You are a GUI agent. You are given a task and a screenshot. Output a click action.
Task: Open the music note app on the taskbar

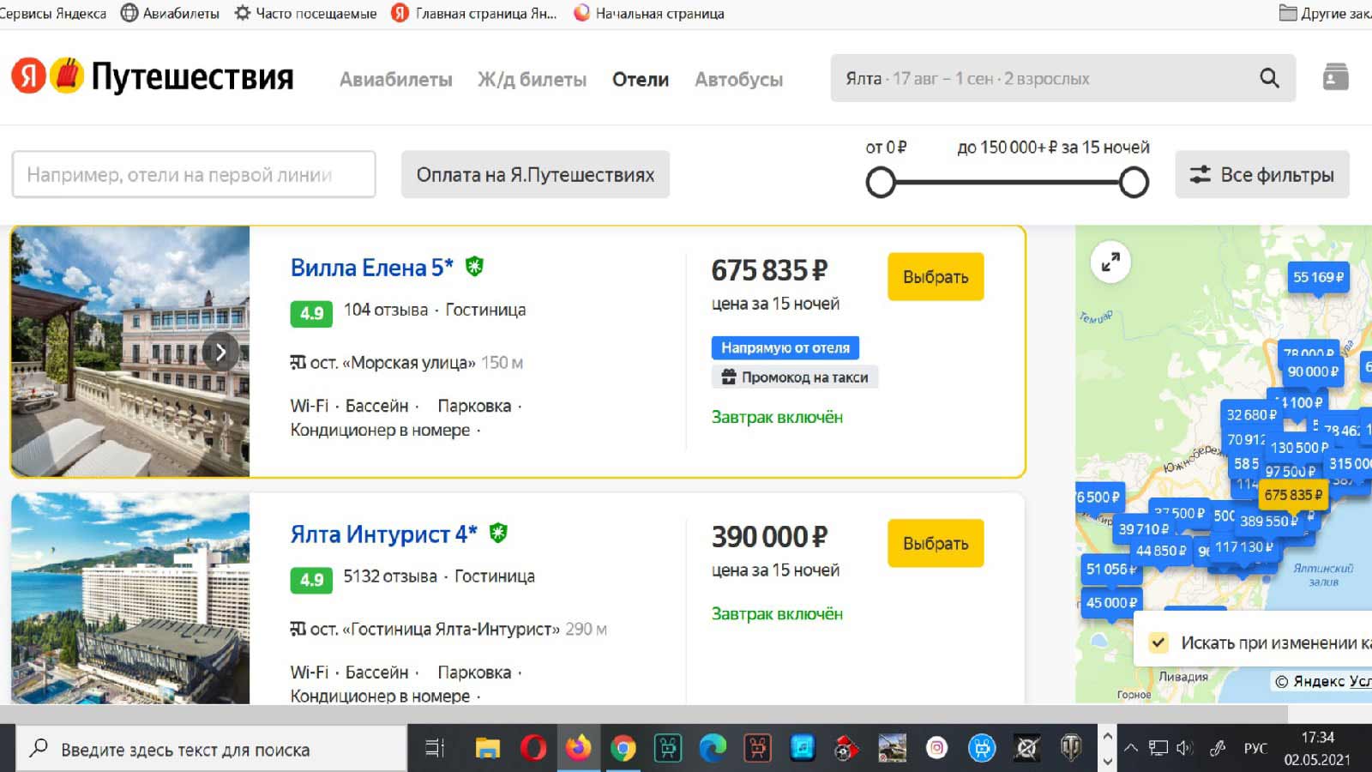802,749
